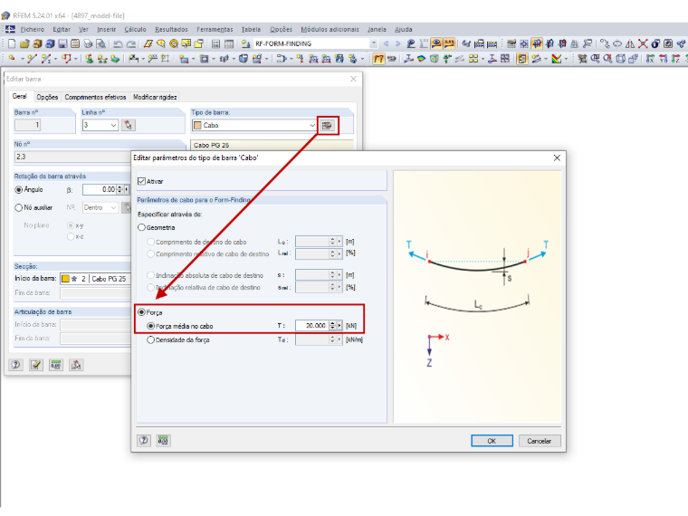Select Comprimento relativo de cabo de destino
The image size is (688, 516).
150,253
